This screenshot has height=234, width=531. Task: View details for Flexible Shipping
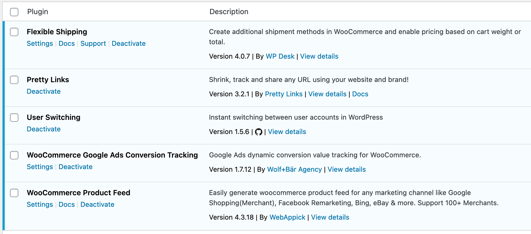(x=319, y=56)
